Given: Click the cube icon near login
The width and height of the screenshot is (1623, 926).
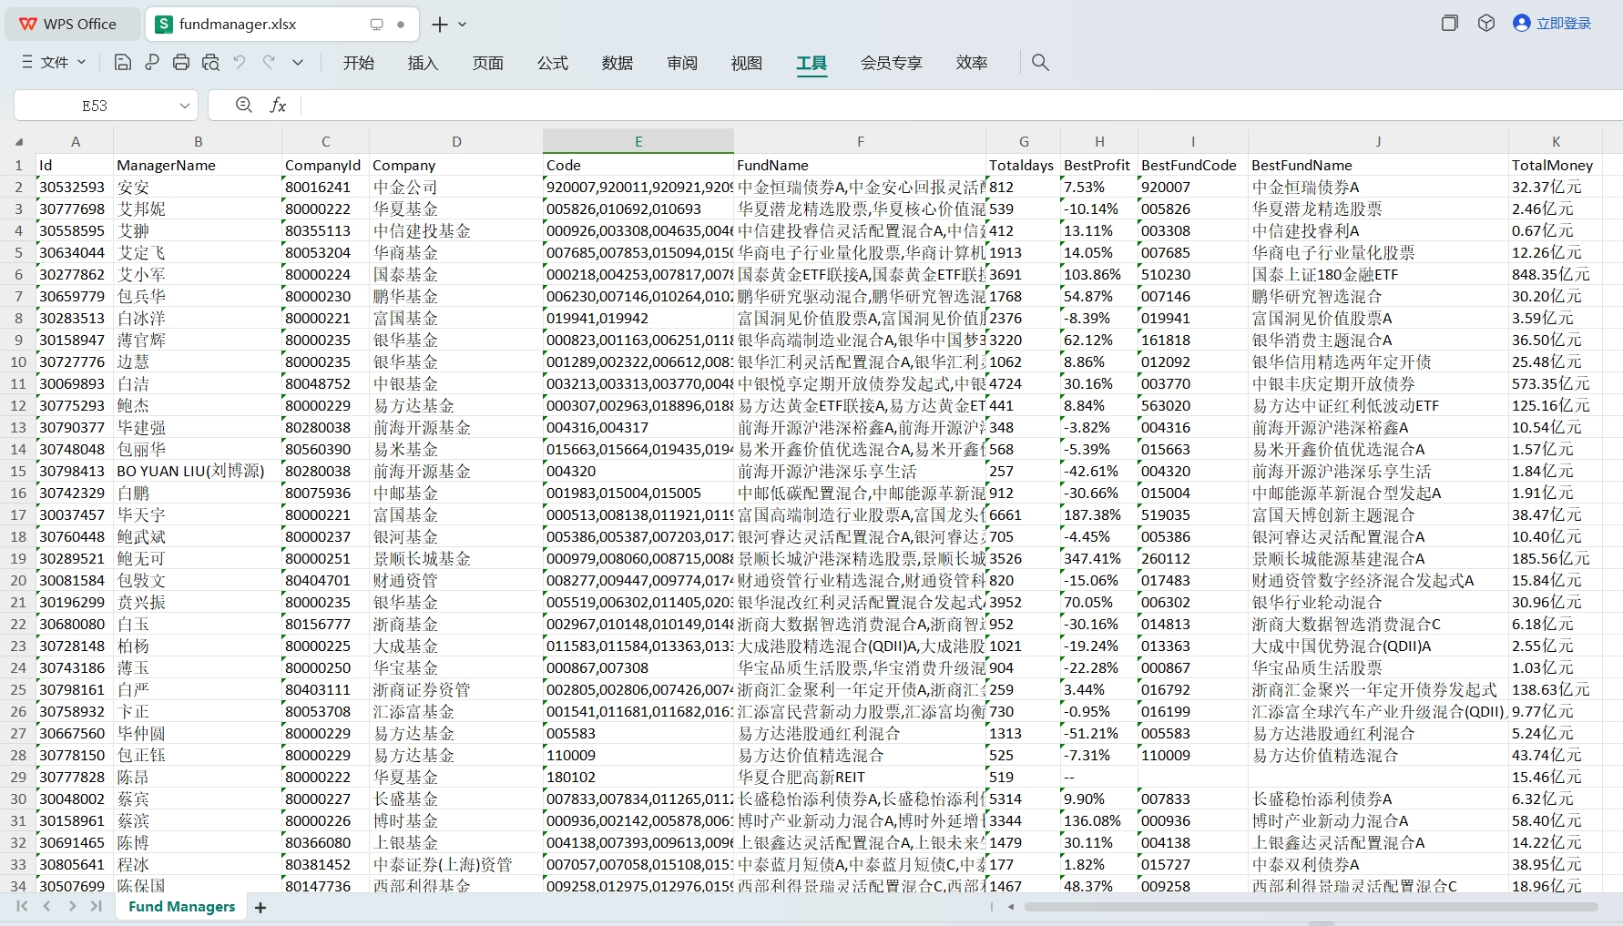Looking at the screenshot, I should (x=1486, y=24).
